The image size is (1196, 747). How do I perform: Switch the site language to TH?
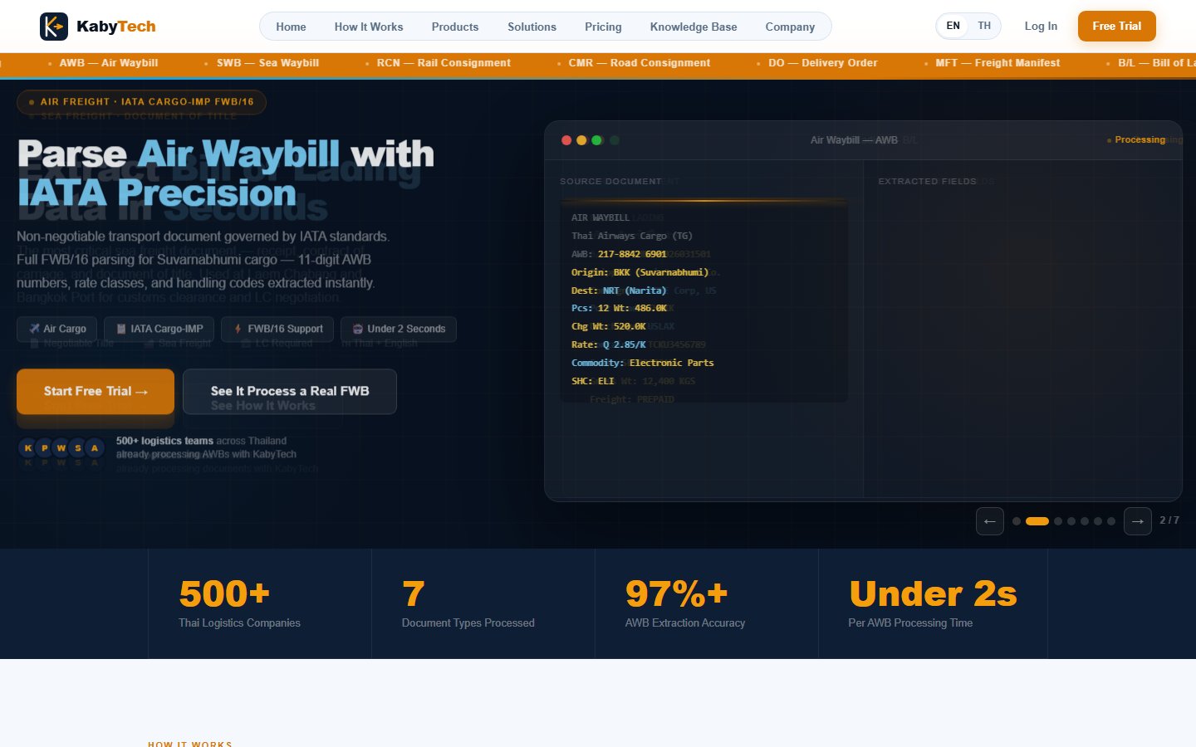(x=984, y=26)
